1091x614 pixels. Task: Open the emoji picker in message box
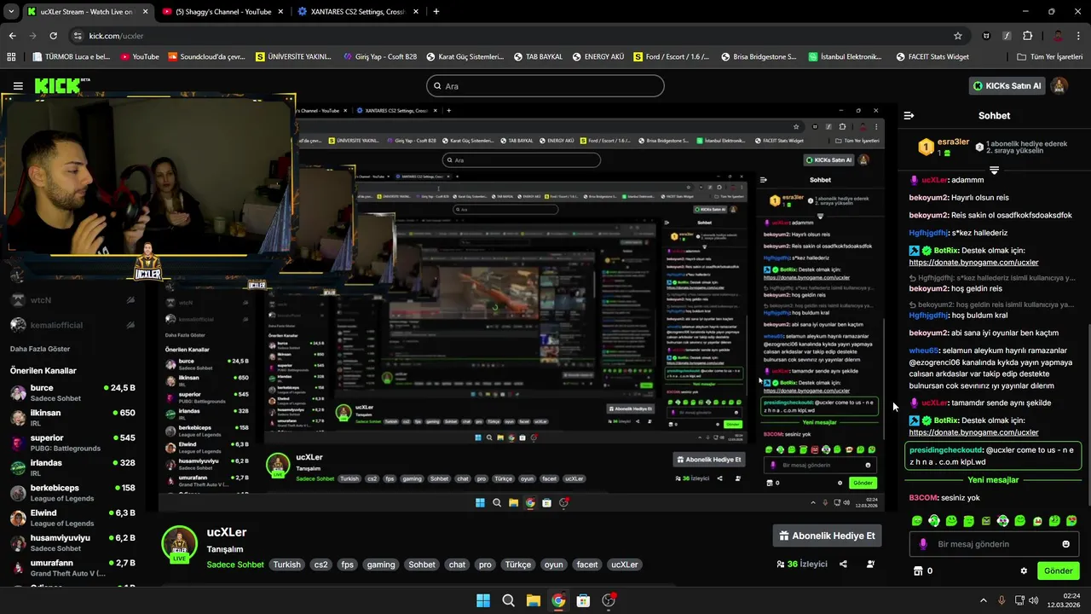pos(1065,544)
